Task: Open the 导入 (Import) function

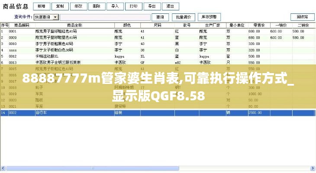Action: click(x=115, y=6)
